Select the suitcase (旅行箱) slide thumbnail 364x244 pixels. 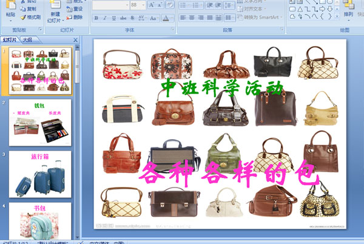pyautogui.click(x=40, y=174)
